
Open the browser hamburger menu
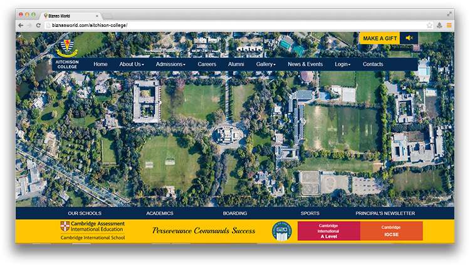tap(449, 26)
